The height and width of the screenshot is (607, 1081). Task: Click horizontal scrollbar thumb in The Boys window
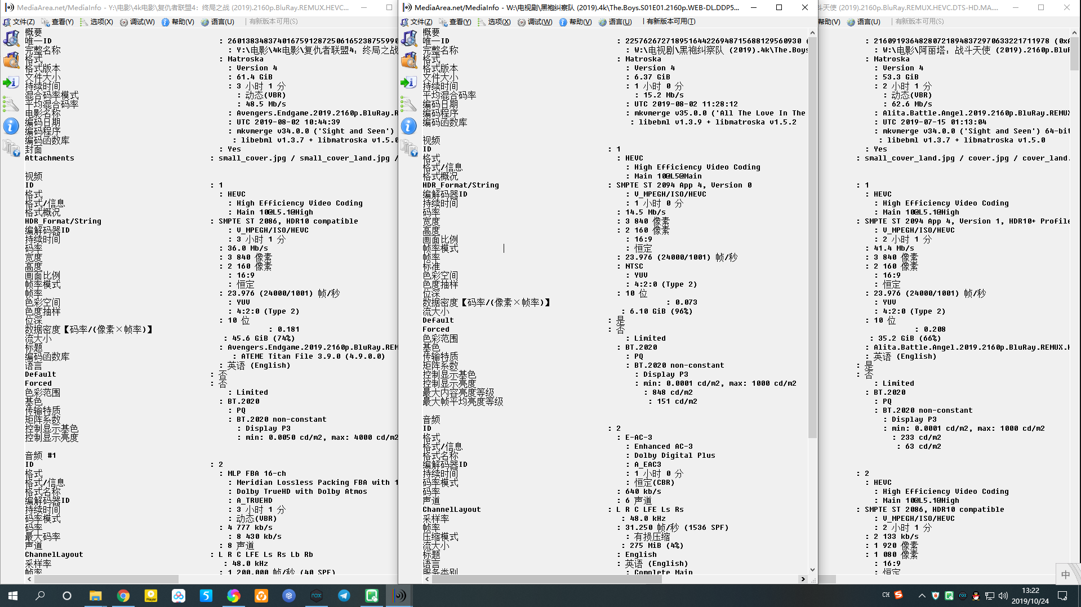coord(546,579)
